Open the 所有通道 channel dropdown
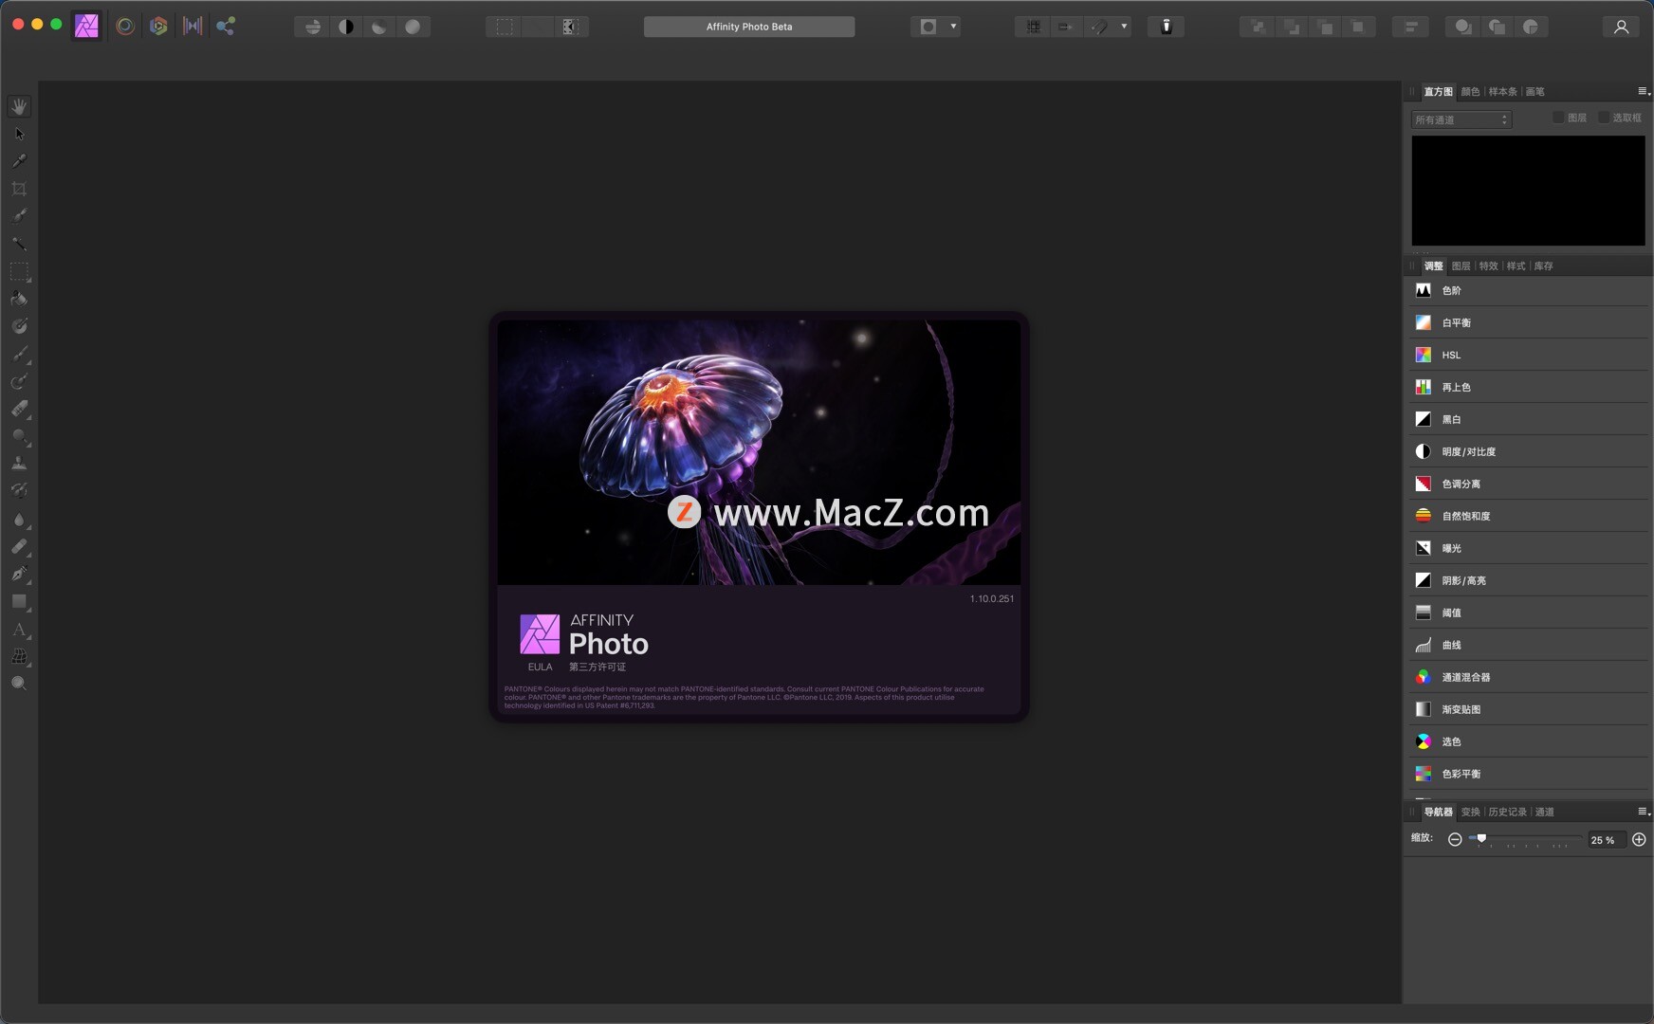 (1461, 119)
